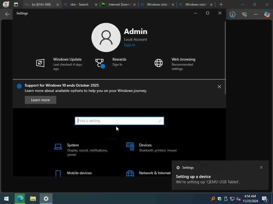273x204 pixels.
Task: Open Windows Security tray icon
Action: (x=219, y=199)
